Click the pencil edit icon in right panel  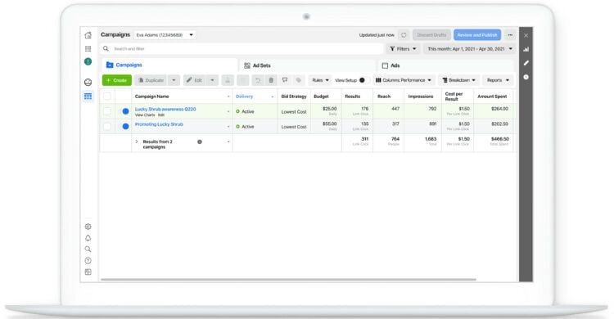[x=526, y=63]
